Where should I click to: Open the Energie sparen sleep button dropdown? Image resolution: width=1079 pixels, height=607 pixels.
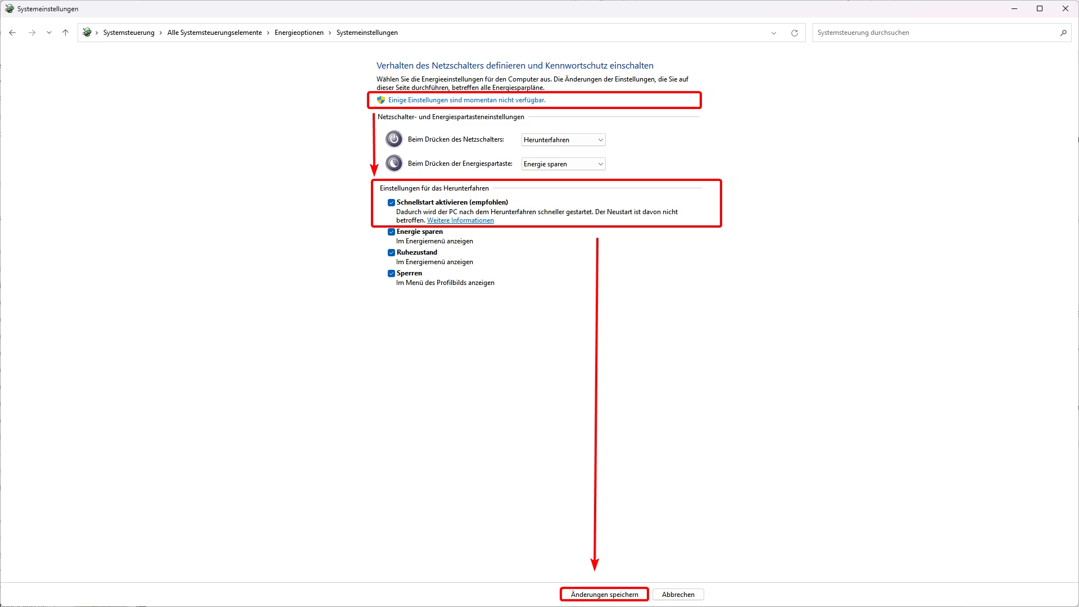click(563, 164)
